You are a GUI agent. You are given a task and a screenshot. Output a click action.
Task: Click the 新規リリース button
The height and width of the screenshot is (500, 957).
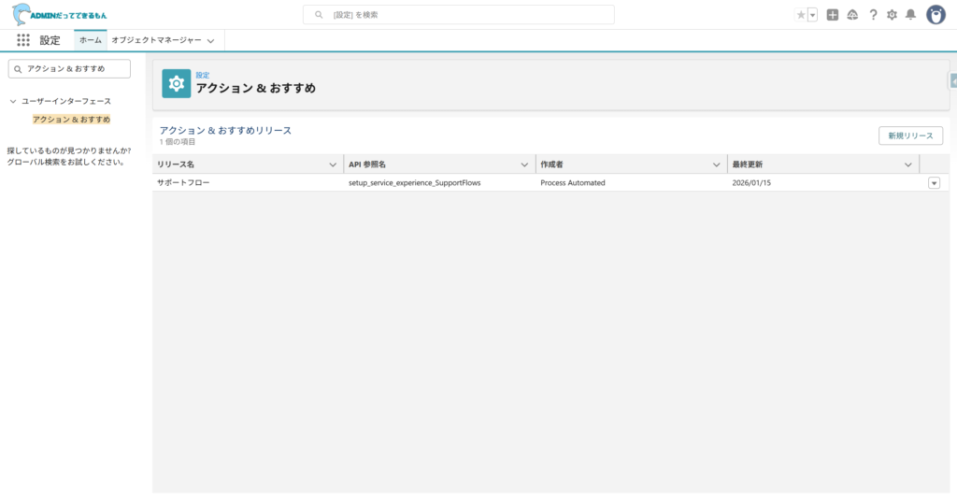(x=910, y=136)
